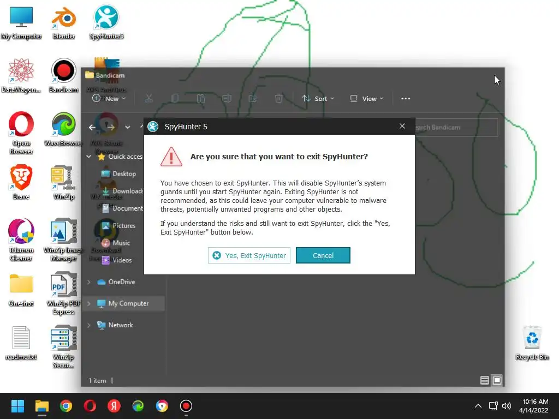Expand the Network tree node
Screen dimensions: 559x419
coord(89,325)
